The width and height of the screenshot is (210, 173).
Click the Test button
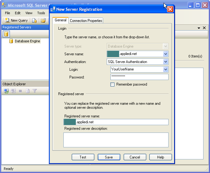pyautogui.click(x=83, y=157)
